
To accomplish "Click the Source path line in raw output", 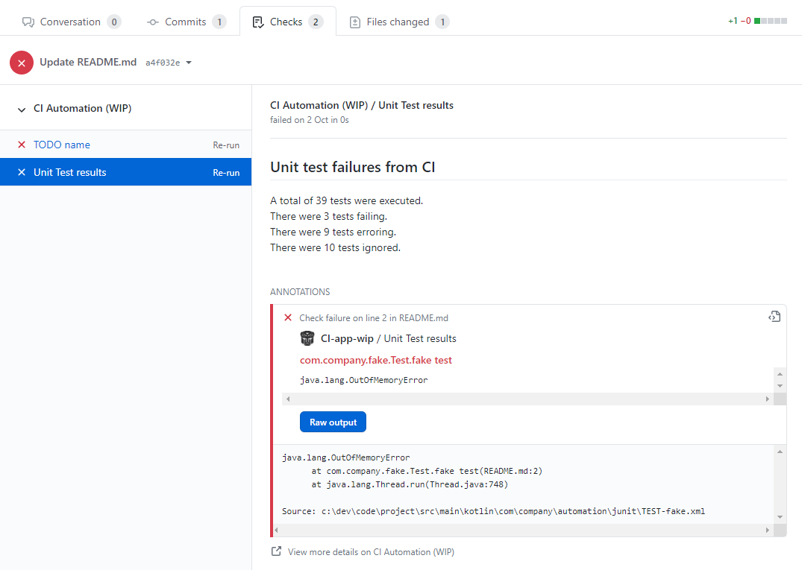I will pos(493,511).
